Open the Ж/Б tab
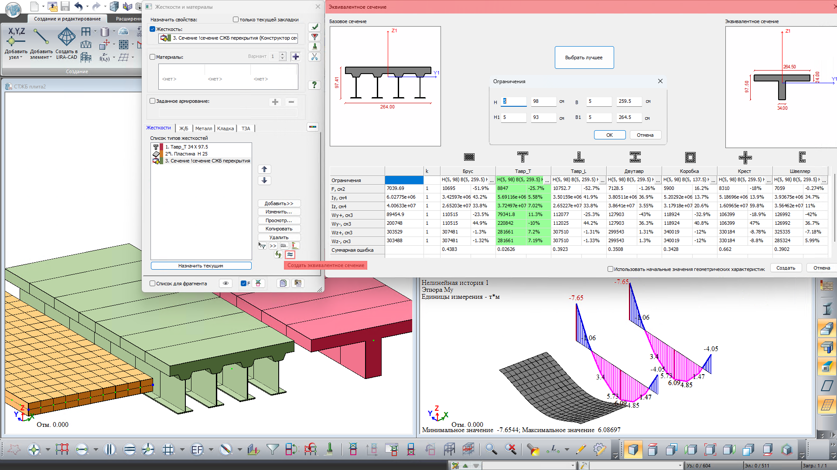Screen dimensions: 837x470 (x=184, y=128)
